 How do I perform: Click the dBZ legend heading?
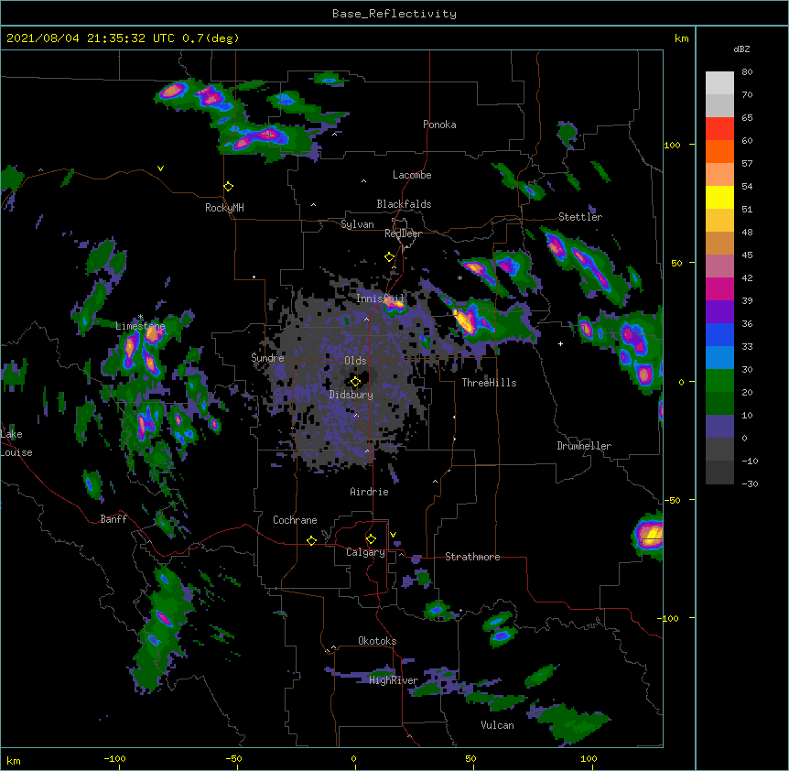pos(741,49)
